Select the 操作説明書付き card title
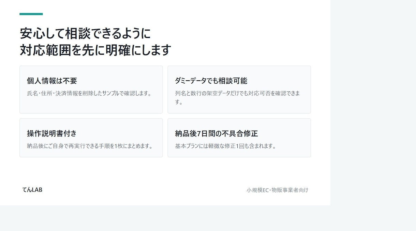This screenshot has width=416, height=231. [x=52, y=133]
